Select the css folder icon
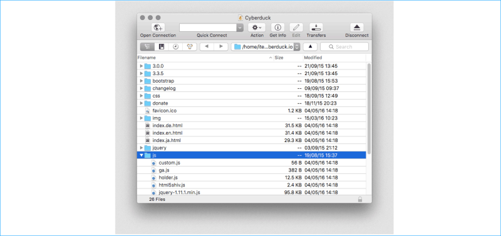Screen dimensions: 501x236 [147, 96]
